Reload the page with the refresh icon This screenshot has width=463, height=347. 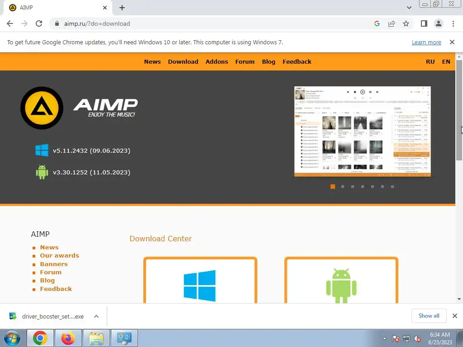39,23
